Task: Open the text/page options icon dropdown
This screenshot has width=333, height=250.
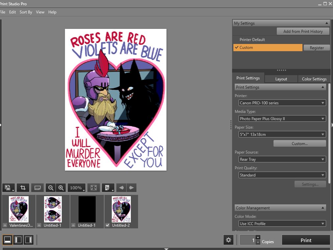Action: (108, 188)
